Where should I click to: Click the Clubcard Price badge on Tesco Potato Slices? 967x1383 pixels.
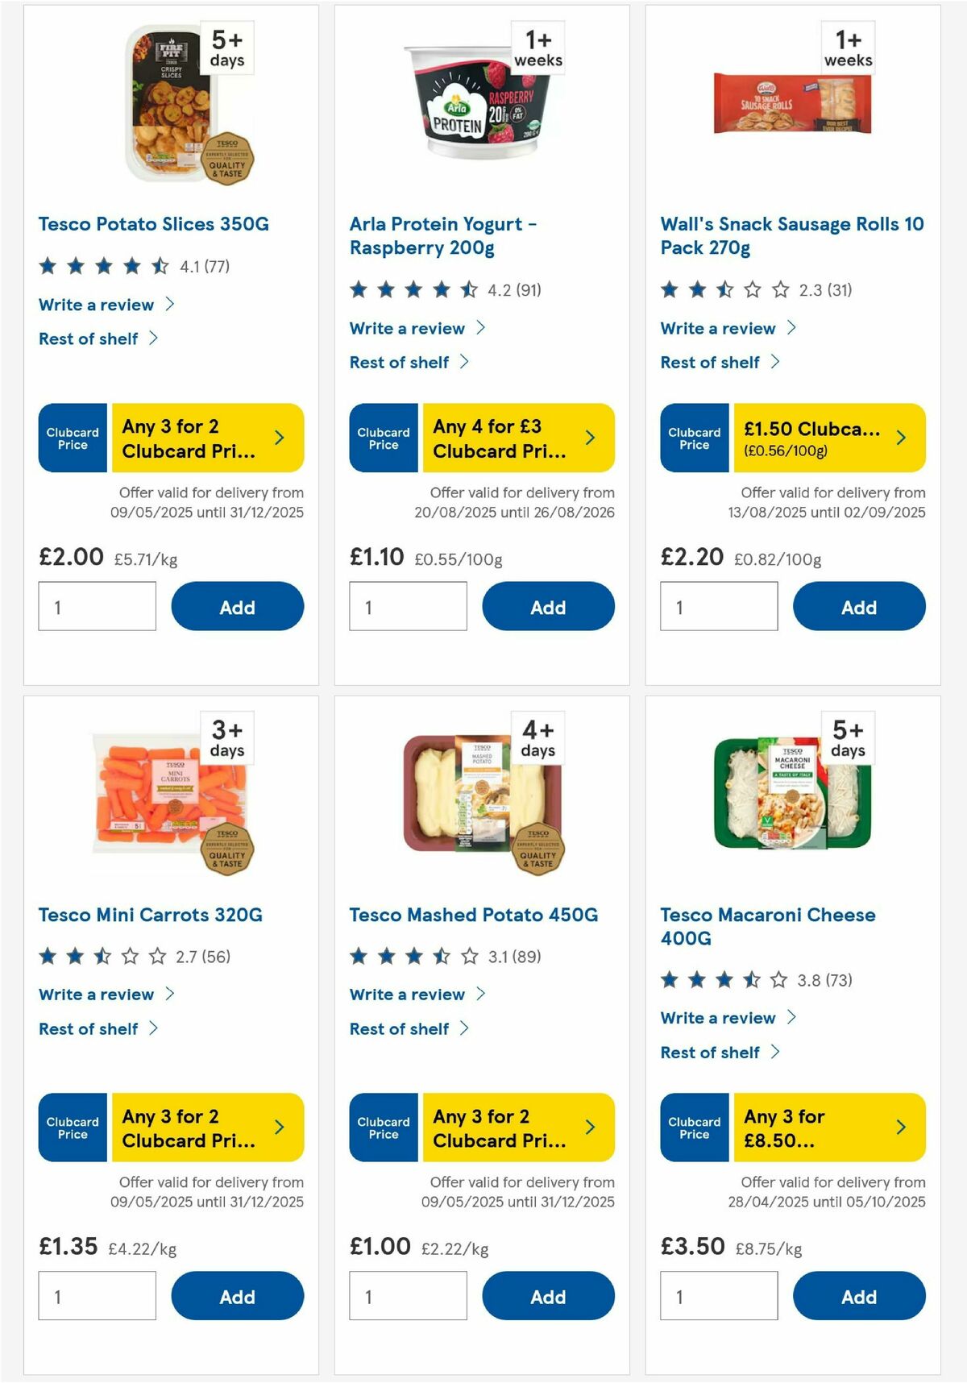tap(72, 438)
